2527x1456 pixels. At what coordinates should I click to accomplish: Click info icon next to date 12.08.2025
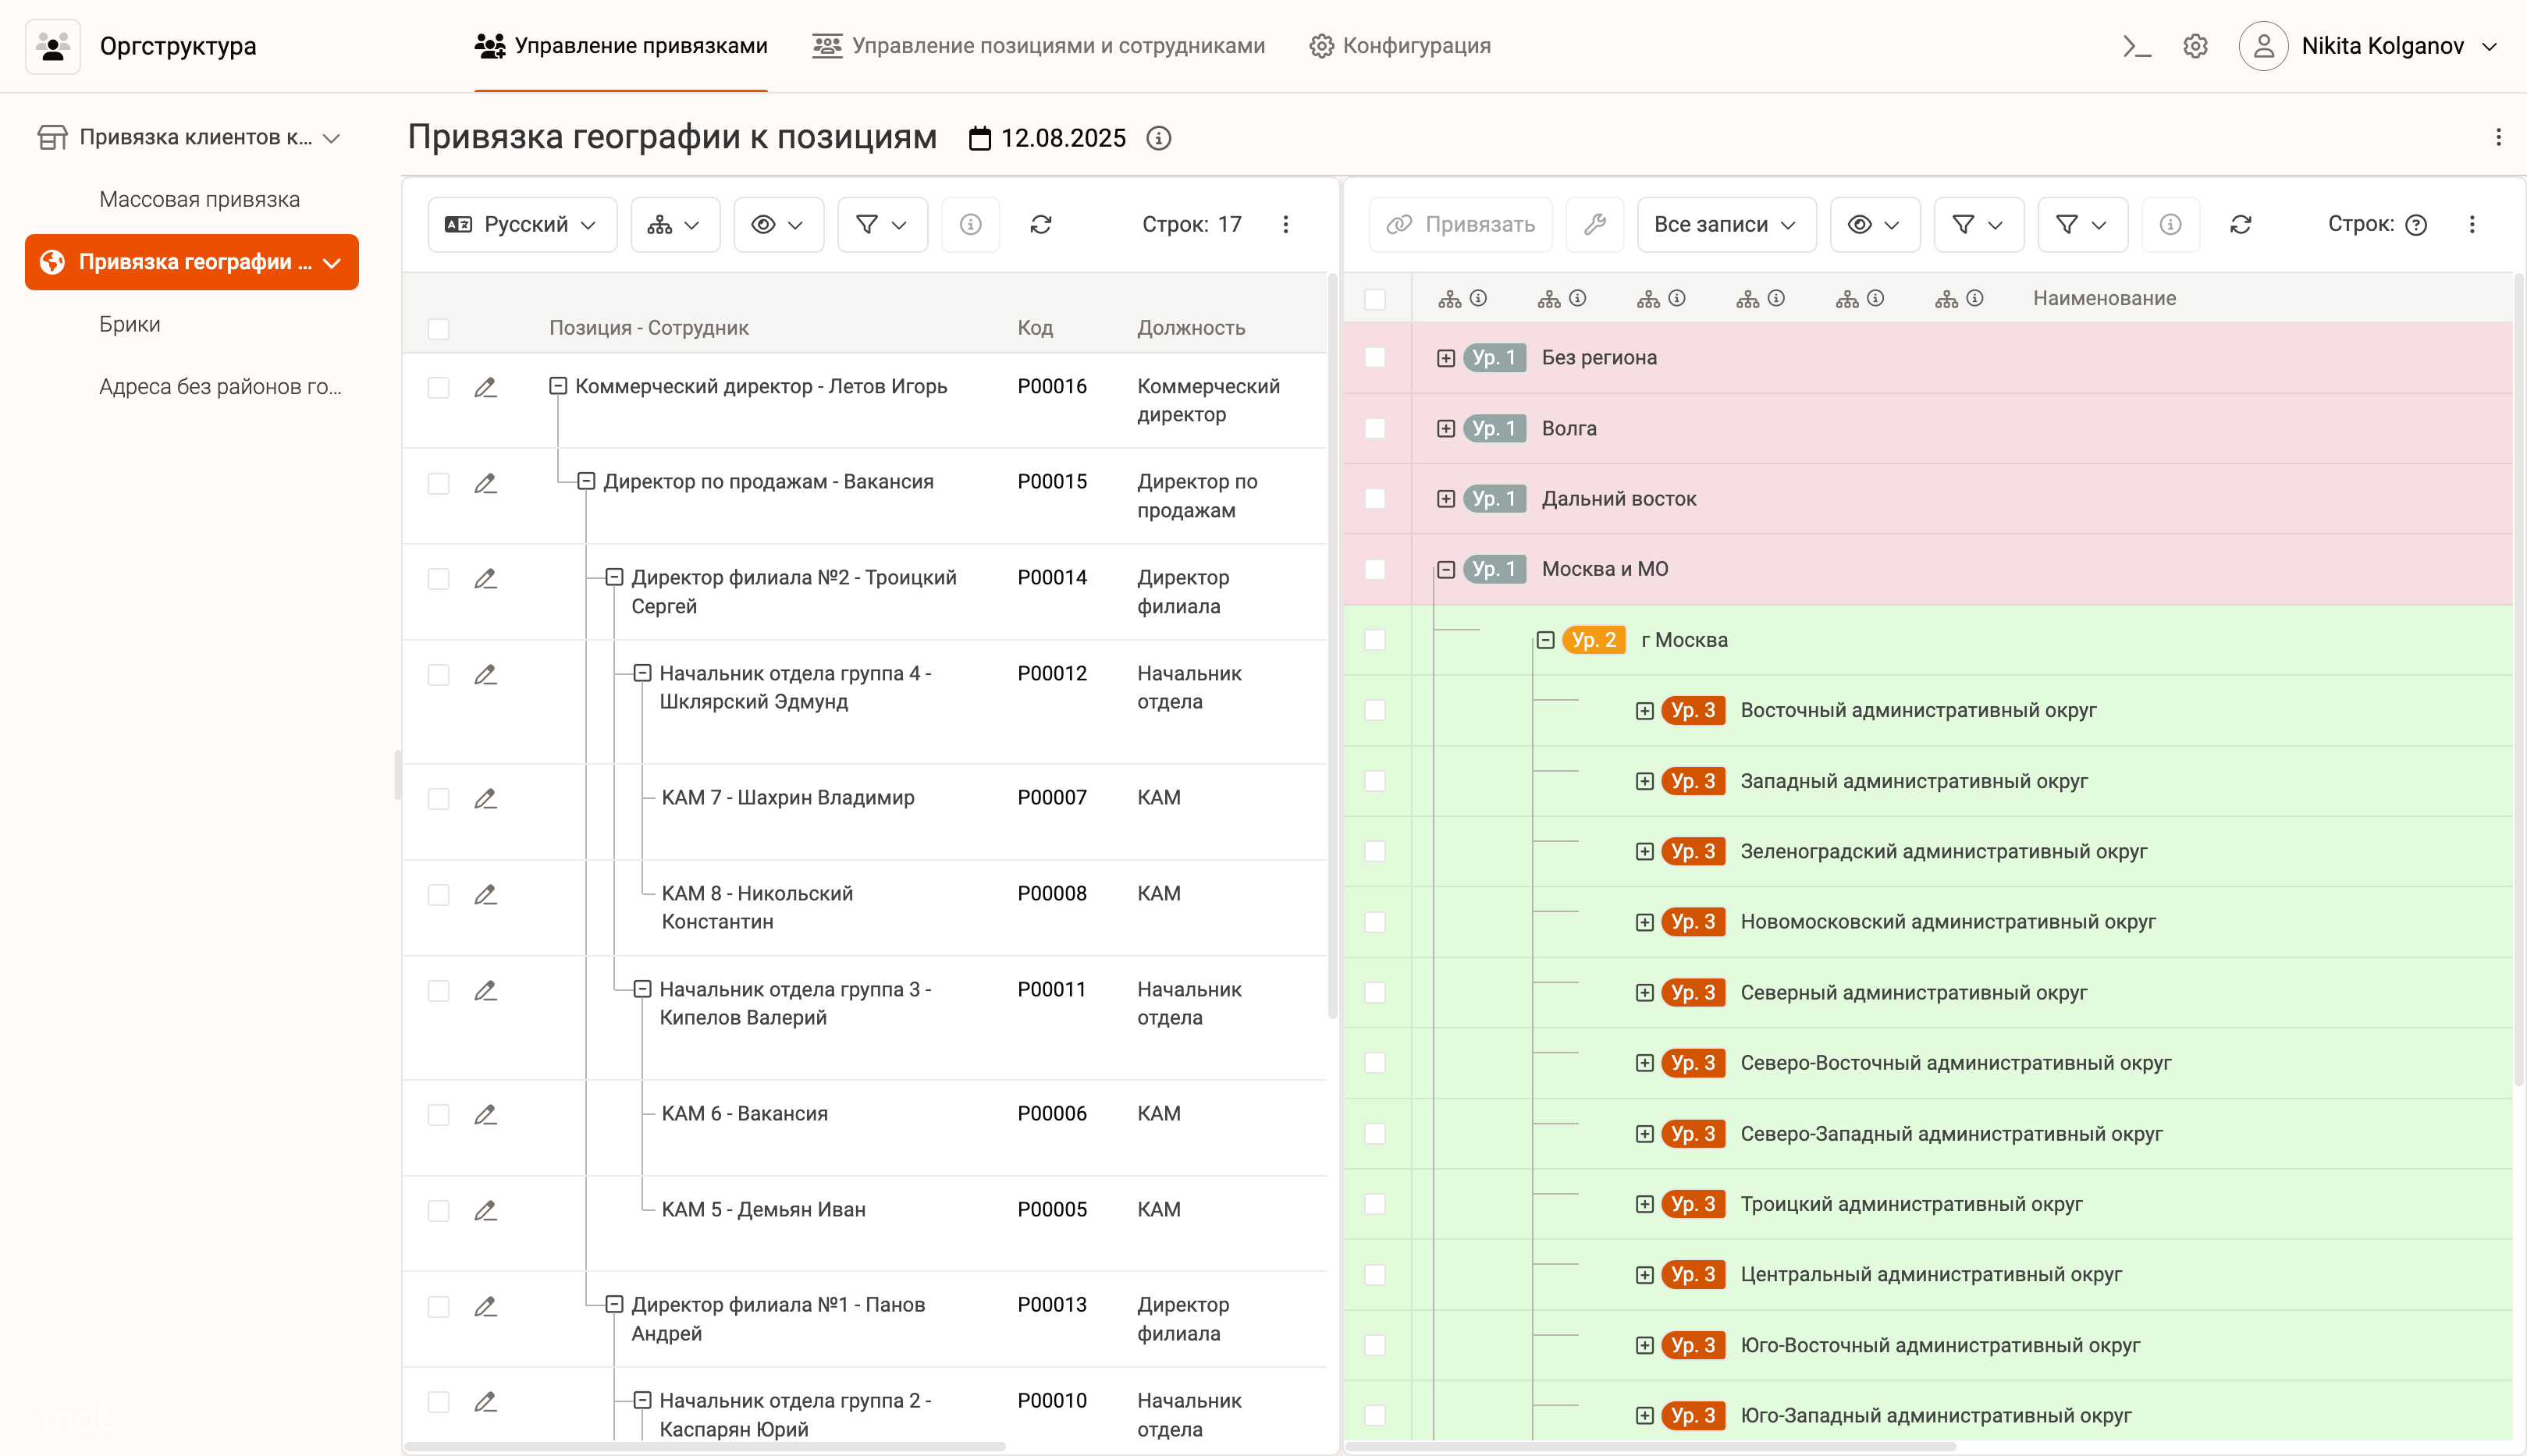[x=1158, y=138]
